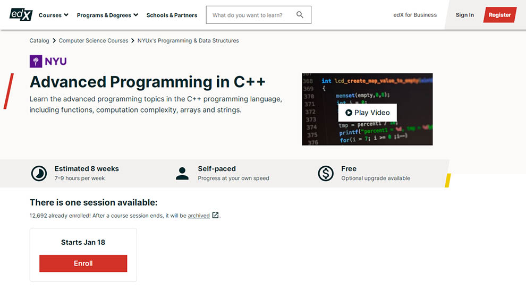Screen dimensions: 526x290
Task: Go to edX for Business
Action: (415, 15)
